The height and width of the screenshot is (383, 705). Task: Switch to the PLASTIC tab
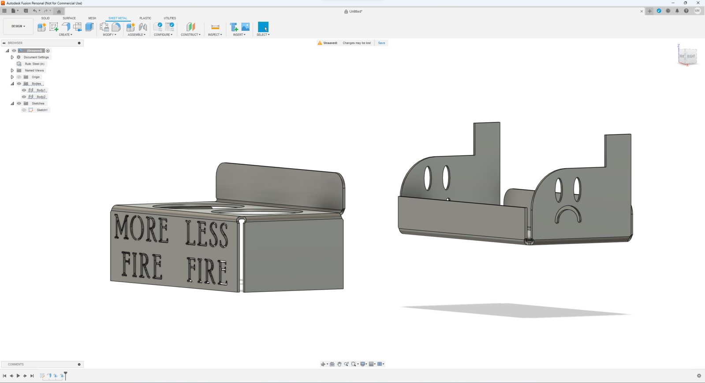point(145,18)
